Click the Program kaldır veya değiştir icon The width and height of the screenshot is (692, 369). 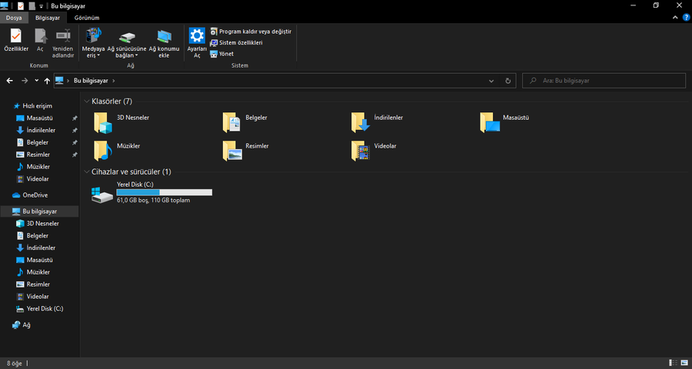pos(214,32)
